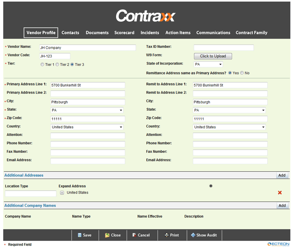
Task: Click the primary Phone Number field
Action: click(88, 144)
